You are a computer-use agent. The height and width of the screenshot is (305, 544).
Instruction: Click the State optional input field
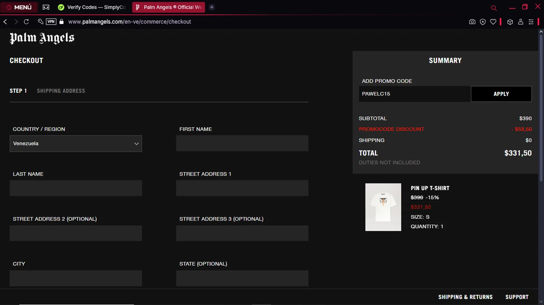pyautogui.click(x=242, y=278)
